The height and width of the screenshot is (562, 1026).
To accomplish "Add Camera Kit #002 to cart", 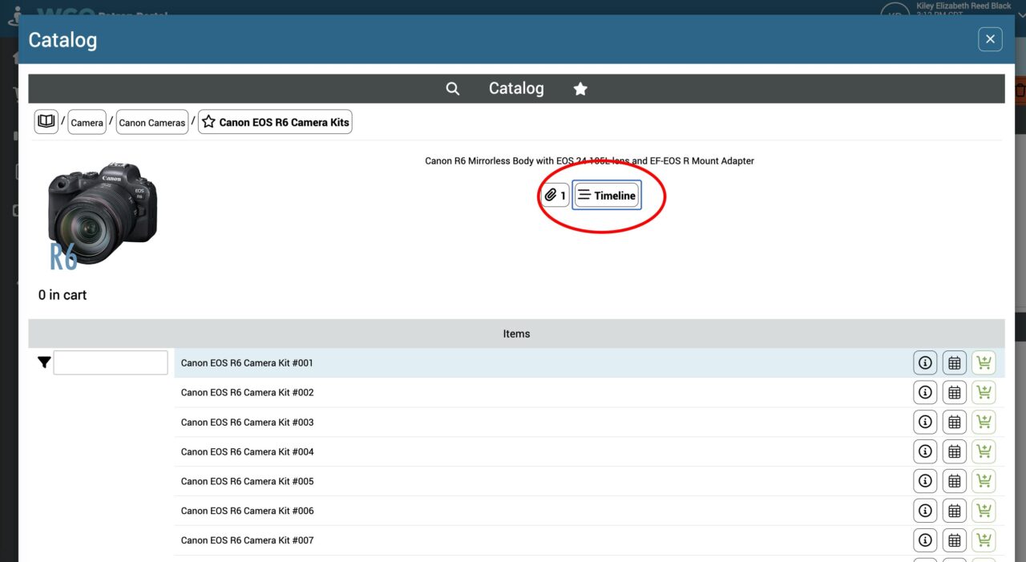I will 984,393.
